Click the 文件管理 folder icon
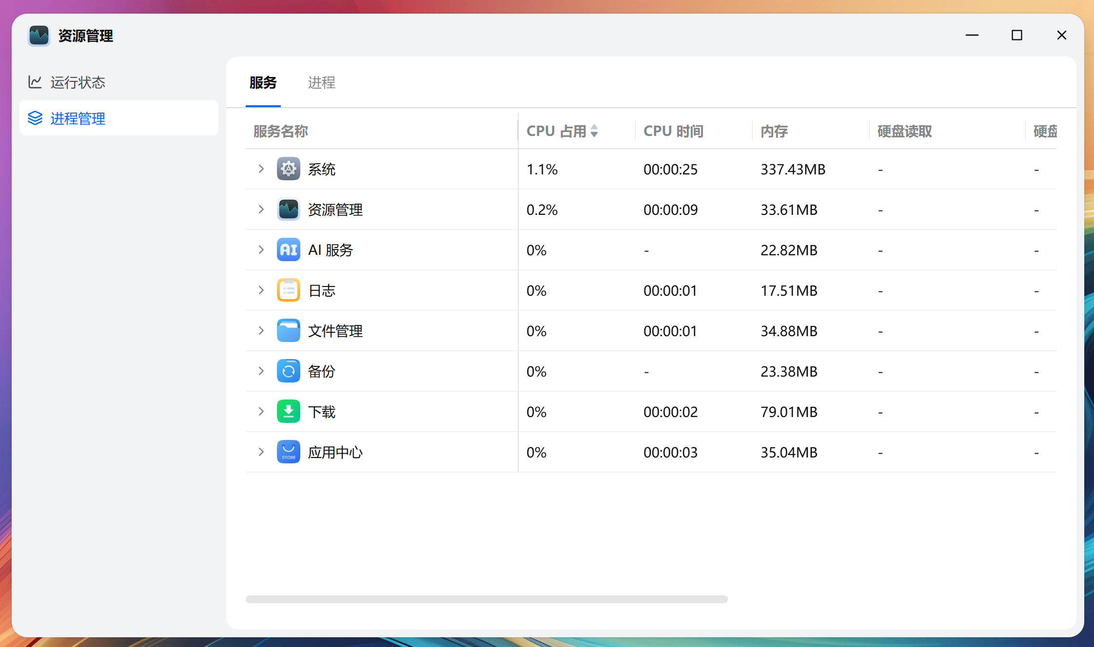 (288, 330)
